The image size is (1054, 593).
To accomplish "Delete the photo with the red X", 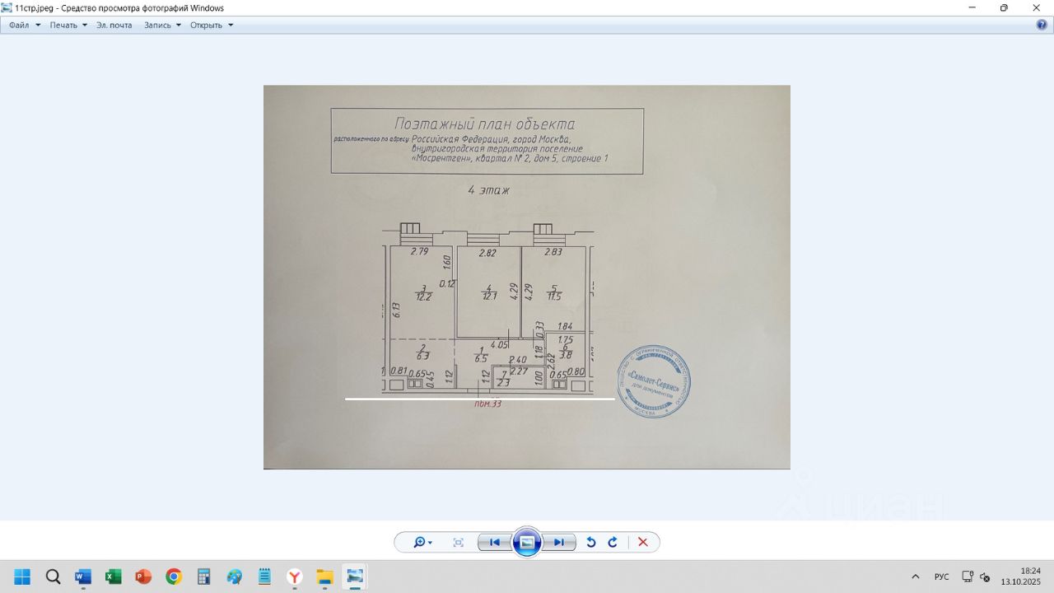I will [x=643, y=542].
